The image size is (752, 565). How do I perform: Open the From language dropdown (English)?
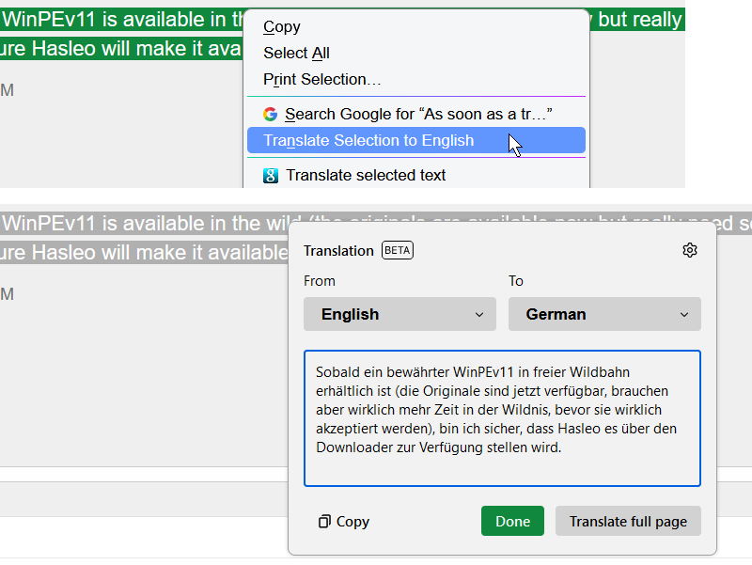tap(399, 314)
